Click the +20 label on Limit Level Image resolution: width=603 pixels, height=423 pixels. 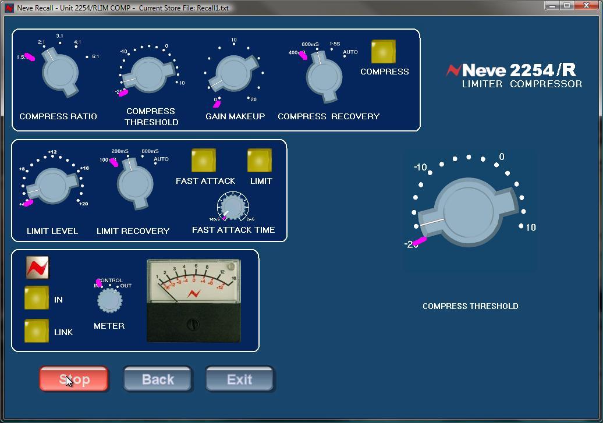pyautogui.click(x=83, y=204)
